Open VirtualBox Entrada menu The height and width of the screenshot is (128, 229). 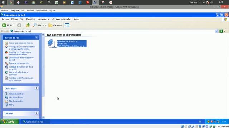pyautogui.click(x=30, y=11)
